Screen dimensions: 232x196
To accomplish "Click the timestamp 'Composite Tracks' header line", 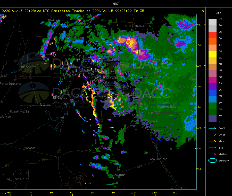I will (73, 11).
